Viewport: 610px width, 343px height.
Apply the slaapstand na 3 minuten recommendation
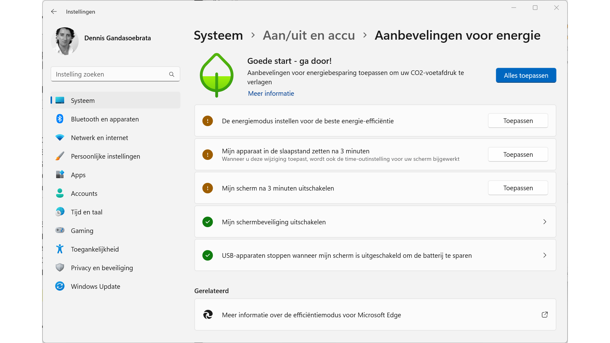(x=518, y=154)
